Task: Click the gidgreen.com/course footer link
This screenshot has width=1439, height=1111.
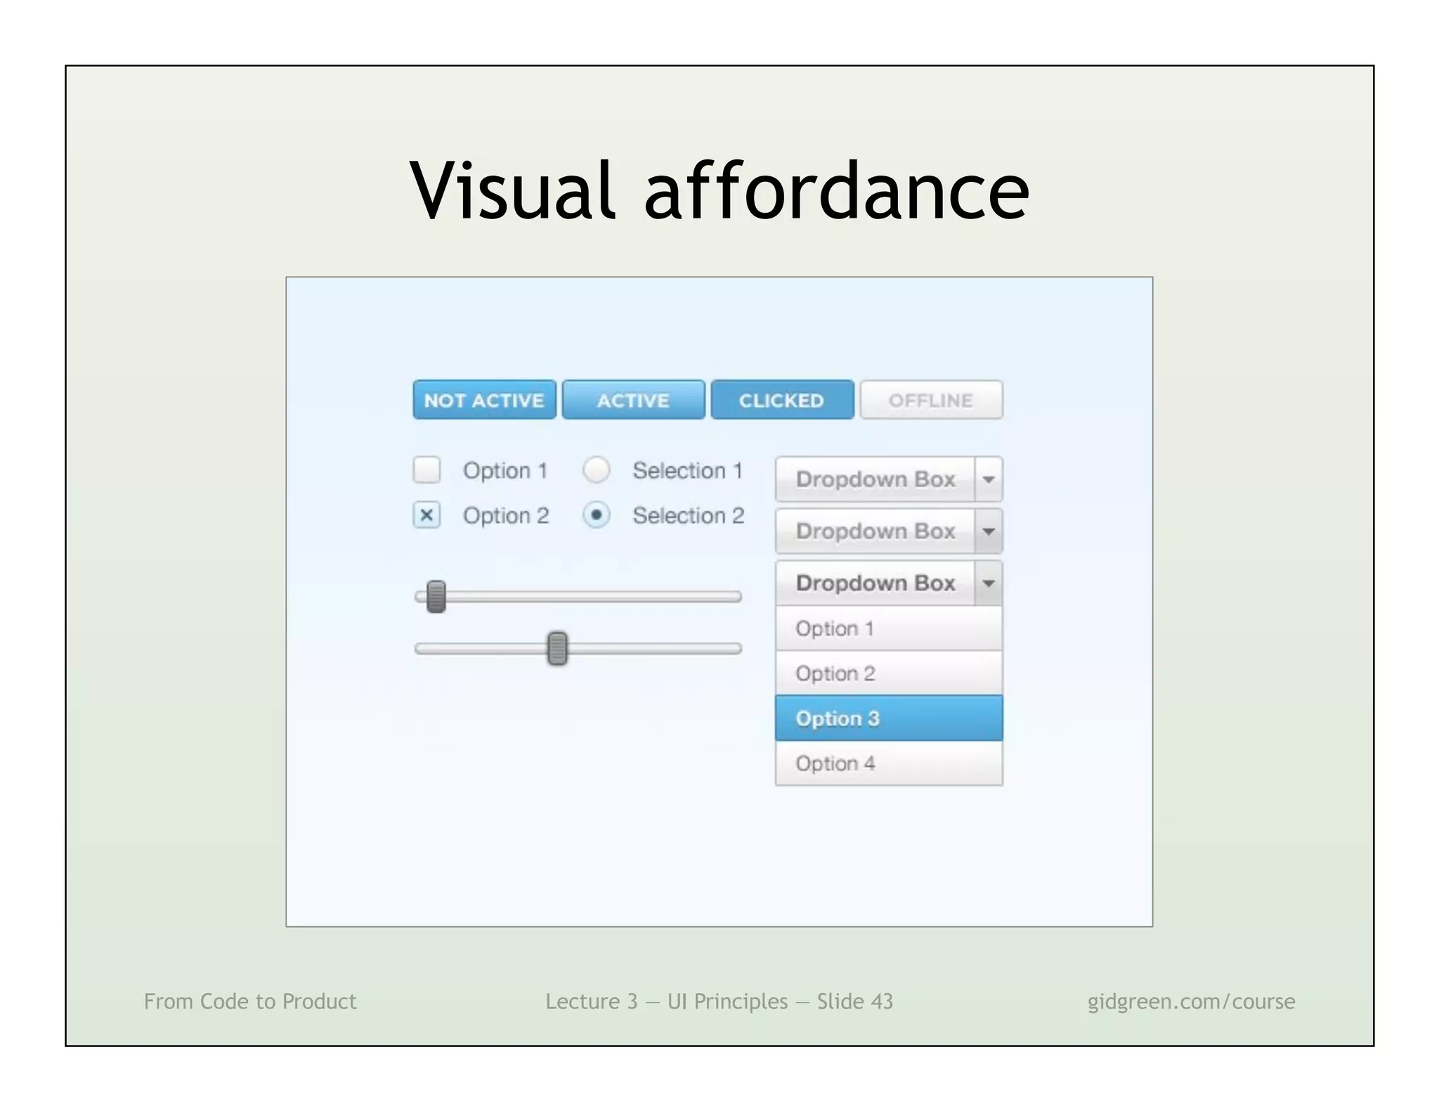Action: 1191,1001
